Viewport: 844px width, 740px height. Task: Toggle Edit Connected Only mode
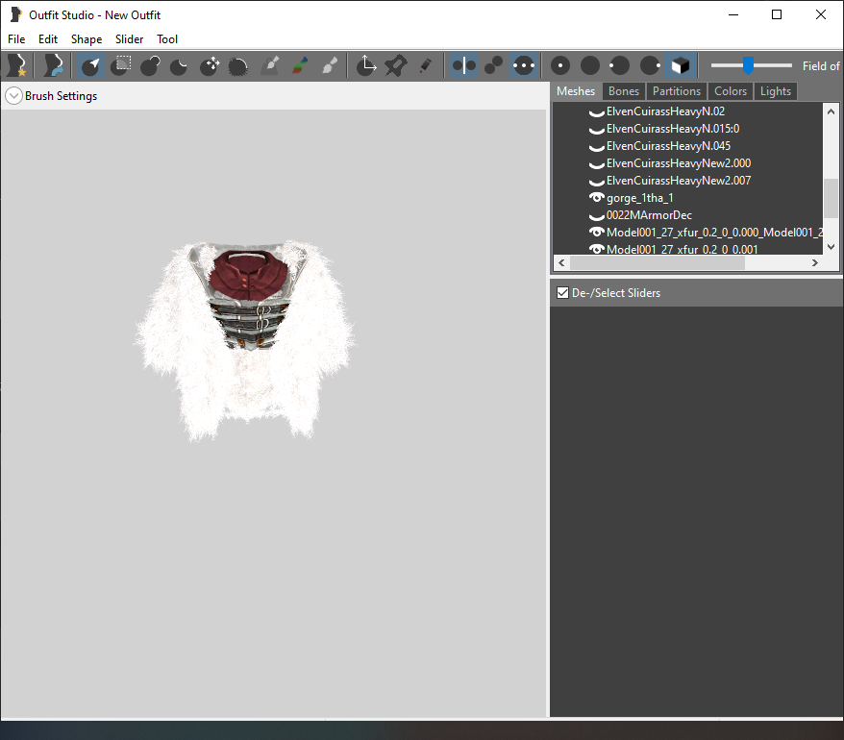[x=493, y=65]
